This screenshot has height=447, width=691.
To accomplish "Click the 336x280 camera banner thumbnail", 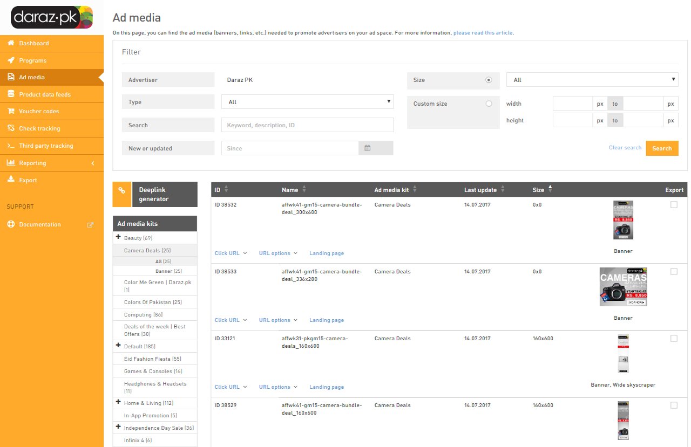I will 623,287.
